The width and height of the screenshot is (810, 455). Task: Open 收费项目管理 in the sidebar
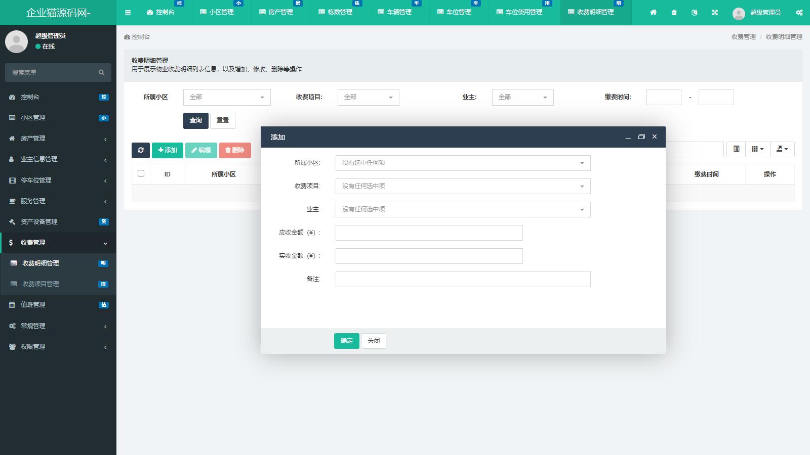[40, 284]
